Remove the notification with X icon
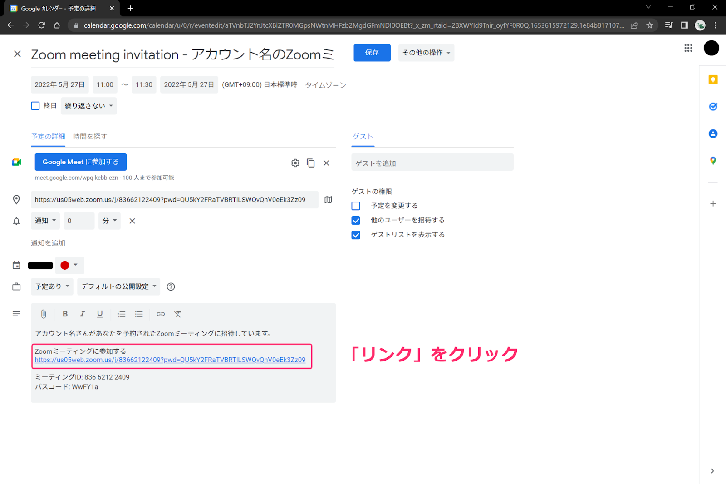The height and width of the screenshot is (484, 726). tap(132, 221)
